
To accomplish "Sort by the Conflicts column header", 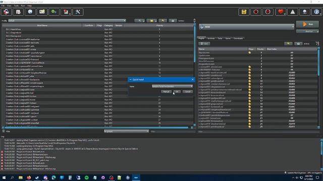I will pyautogui.click(x=89, y=26).
